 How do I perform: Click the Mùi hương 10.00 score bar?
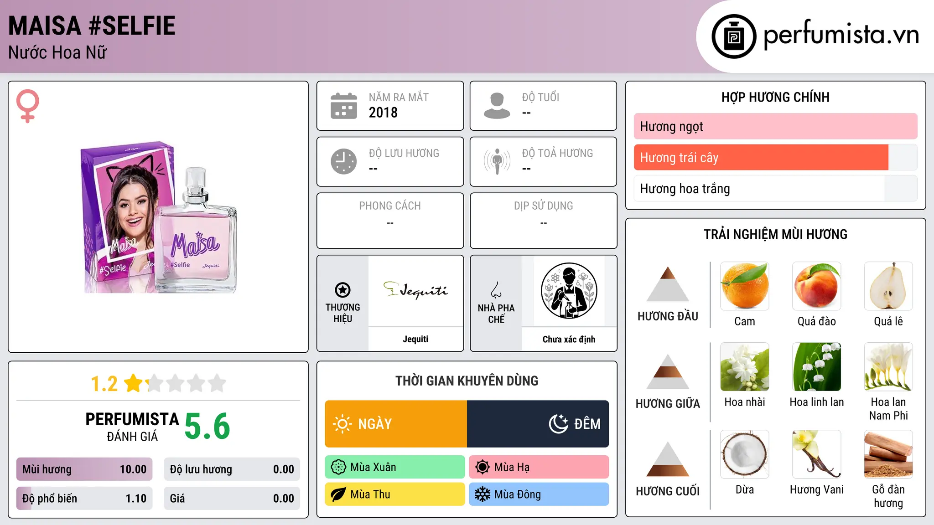pyautogui.click(x=84, y=469)
